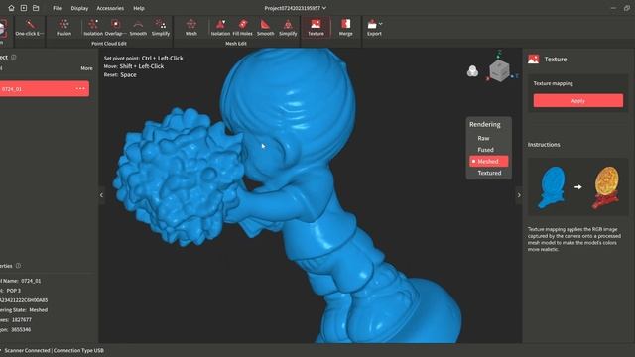Pick the Fill Holes tool
Image resolution: width=635 pixels, height=357 pixels.
242,28
